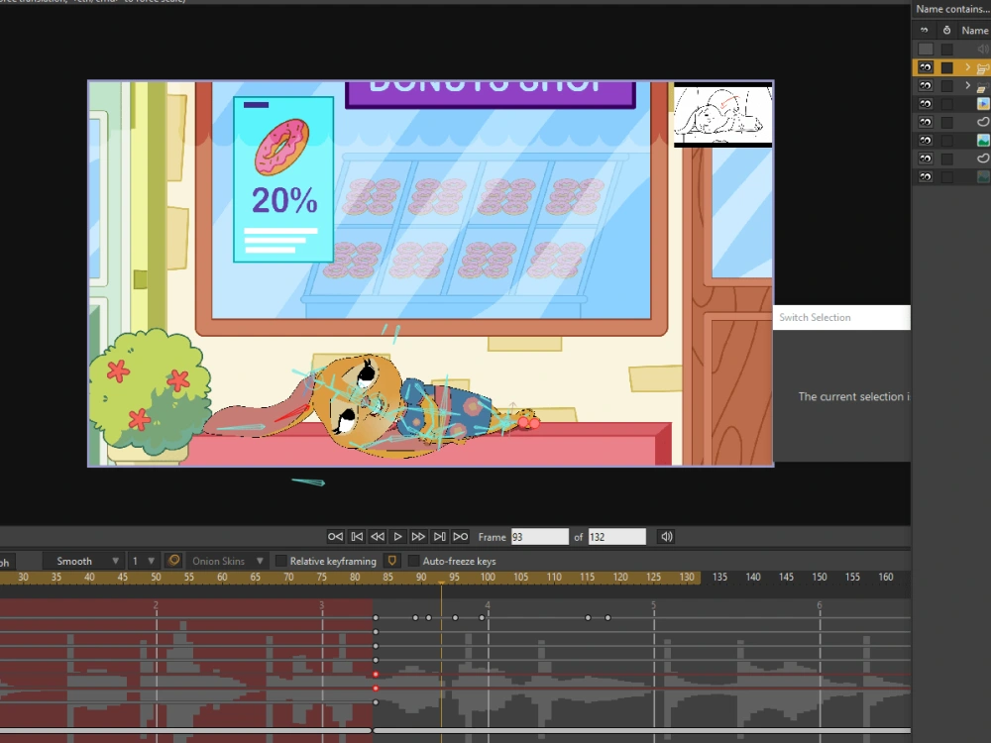
Task: Select the lower vector blob layer icon
Action: (x=983, y=159)
